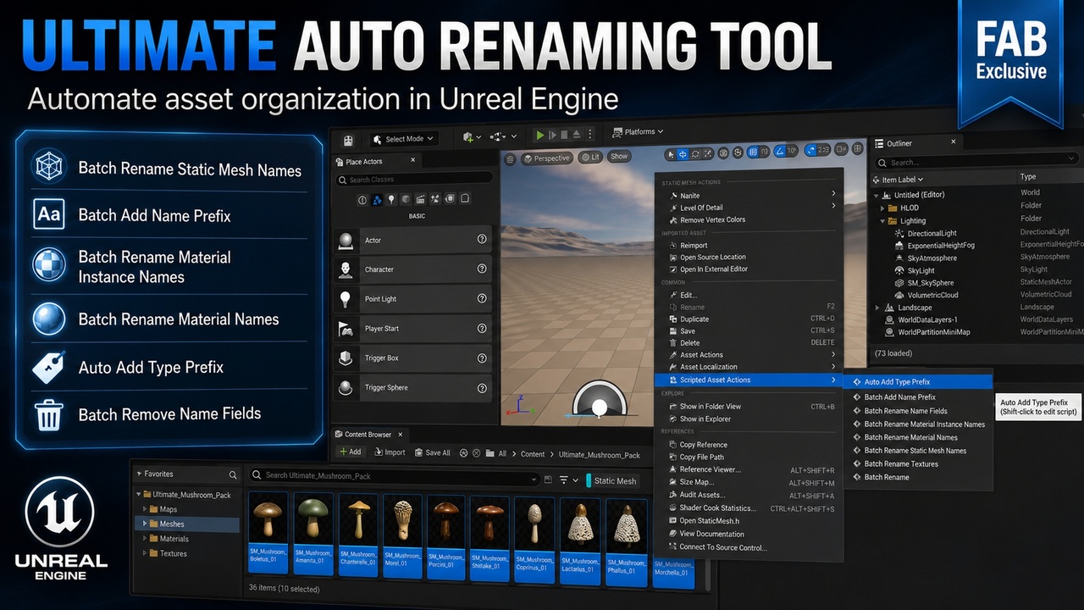This screenshot has width=1084, height=610.
Task: Open the viewport hamburger options menu
Action: click(x=510, y=158)
